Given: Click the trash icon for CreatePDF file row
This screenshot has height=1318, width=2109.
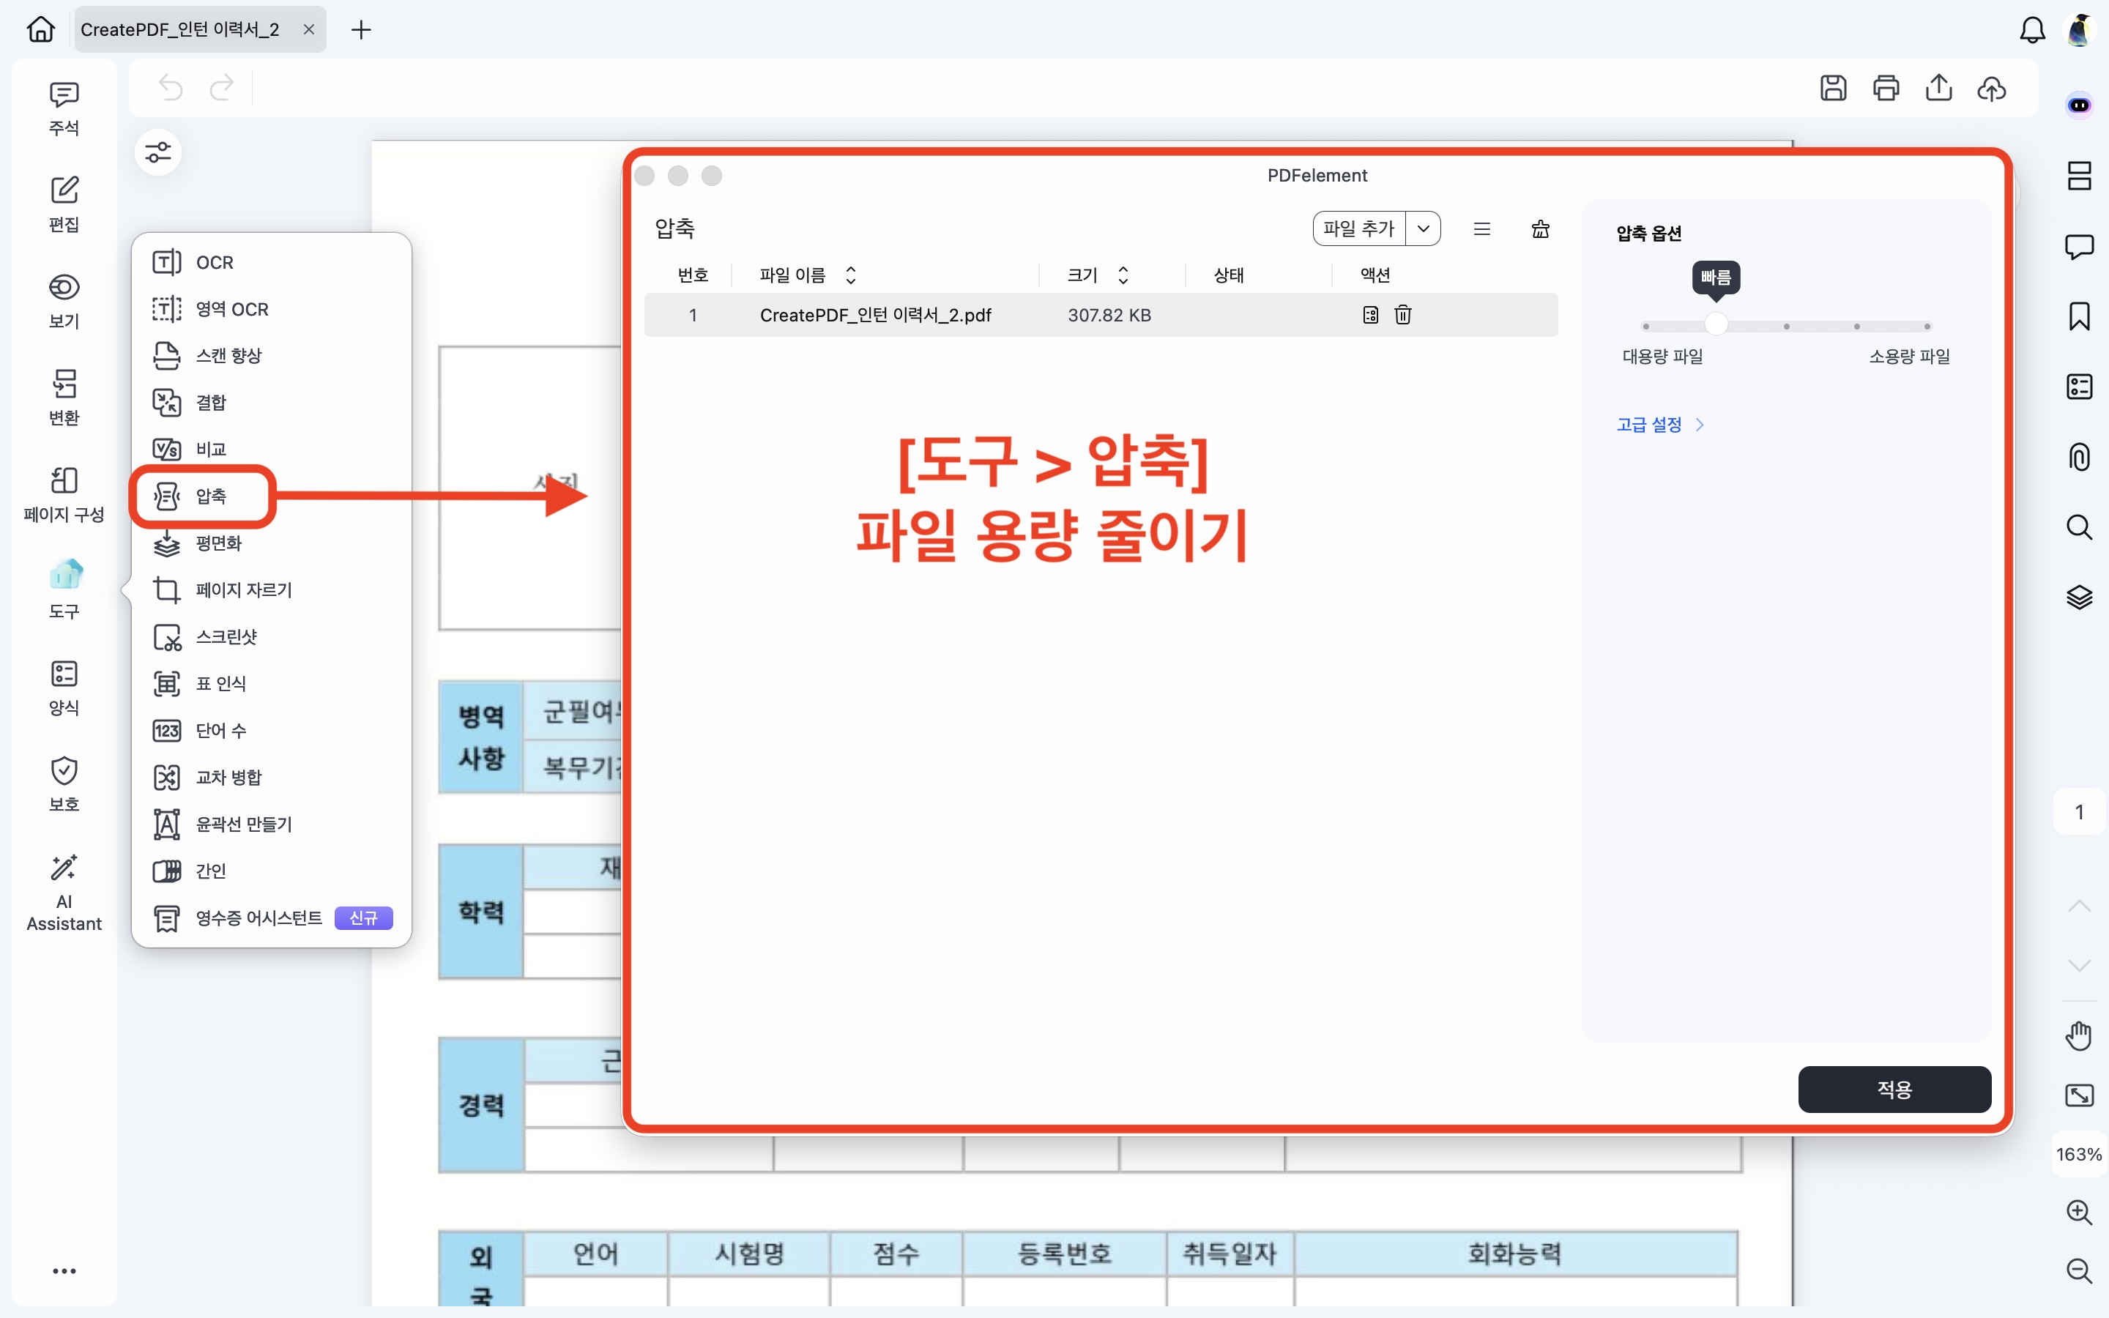Looking at the screenshot, I should pyautogui.click(x=1402, y=315).
